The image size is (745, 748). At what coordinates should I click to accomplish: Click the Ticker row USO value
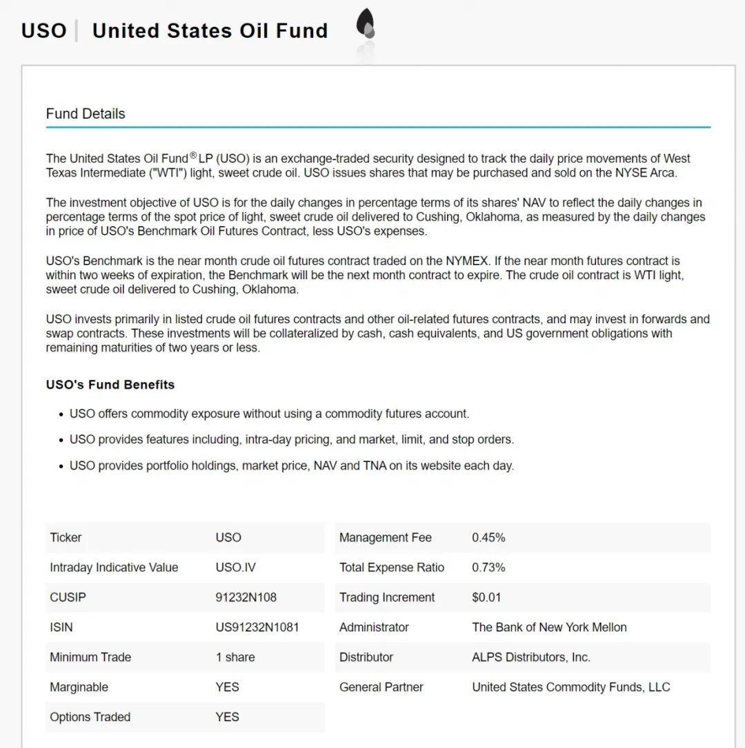click(x=228, y=537)
